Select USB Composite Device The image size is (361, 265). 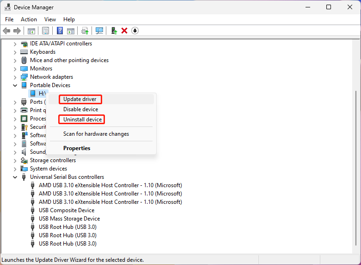[67, 210]
